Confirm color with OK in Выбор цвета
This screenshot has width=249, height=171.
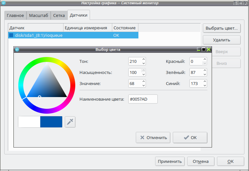tap(190, 138)
